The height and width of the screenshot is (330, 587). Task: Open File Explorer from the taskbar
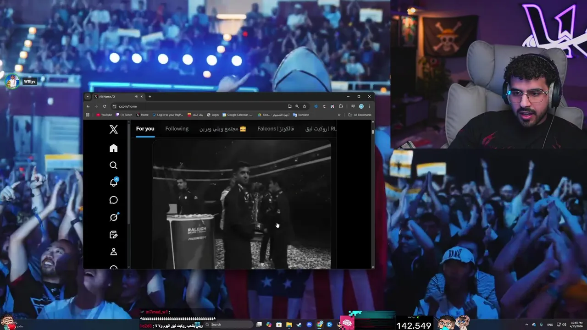[289, 324]
